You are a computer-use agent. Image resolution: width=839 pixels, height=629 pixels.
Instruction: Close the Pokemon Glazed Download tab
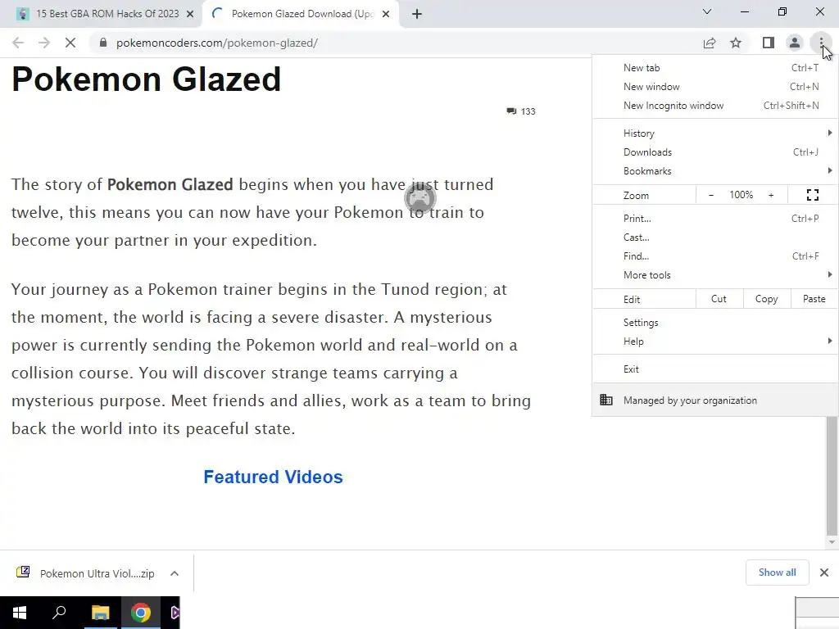coord(386,14)
